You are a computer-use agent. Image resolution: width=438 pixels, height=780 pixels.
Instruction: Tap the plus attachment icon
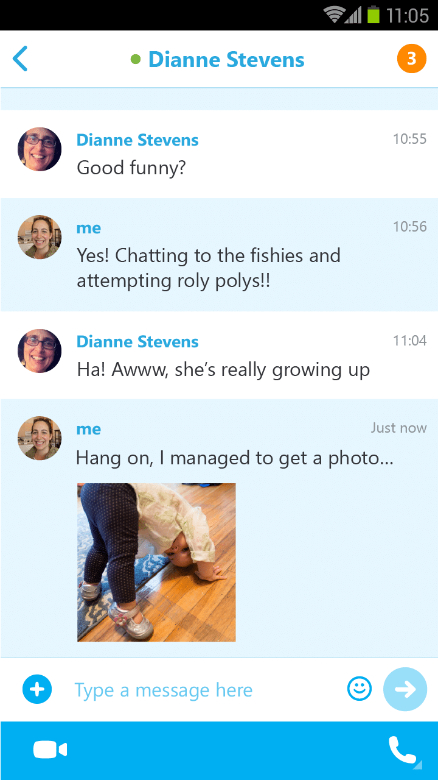click(37, 690)
